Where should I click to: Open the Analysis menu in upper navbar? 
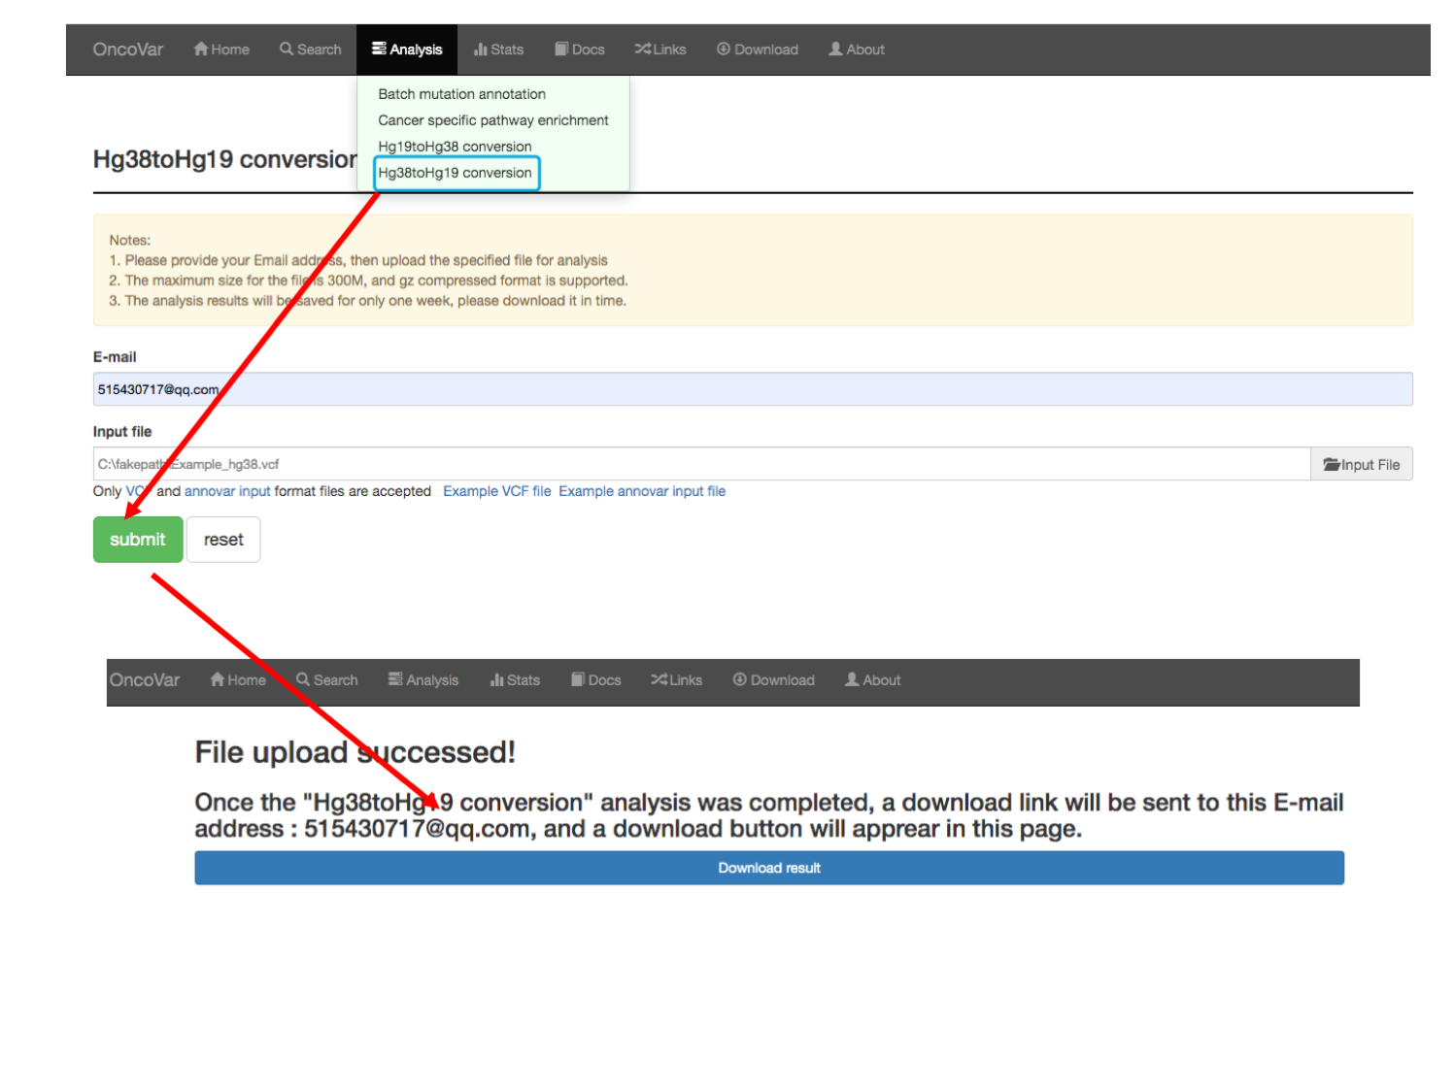(407, 50)
